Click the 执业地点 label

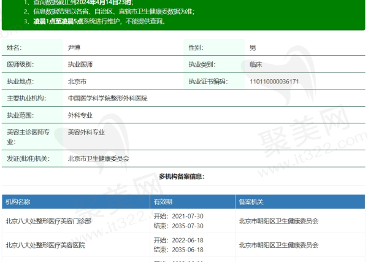point(20,82)
